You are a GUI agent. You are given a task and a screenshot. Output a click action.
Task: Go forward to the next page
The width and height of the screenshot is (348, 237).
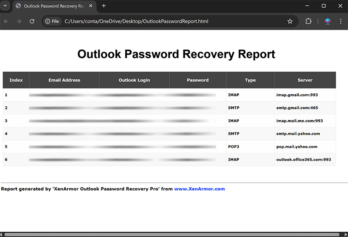[19, 21]
